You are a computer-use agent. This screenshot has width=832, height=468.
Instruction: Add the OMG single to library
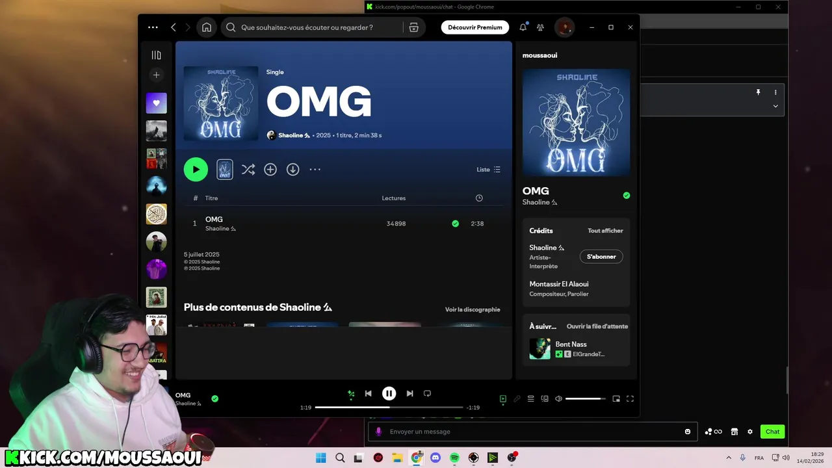pos(270,170)
